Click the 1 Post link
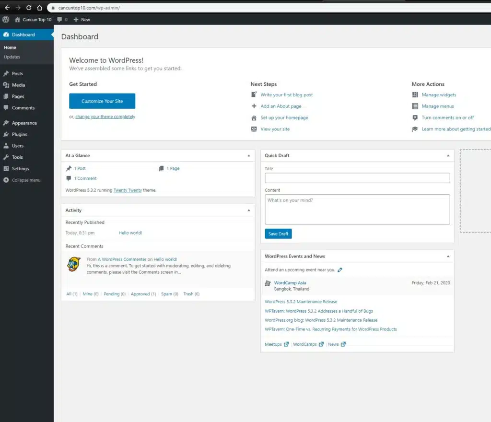The width and height of the screenshot is (491, 422). pyautogui.click(x=80, y=168)
